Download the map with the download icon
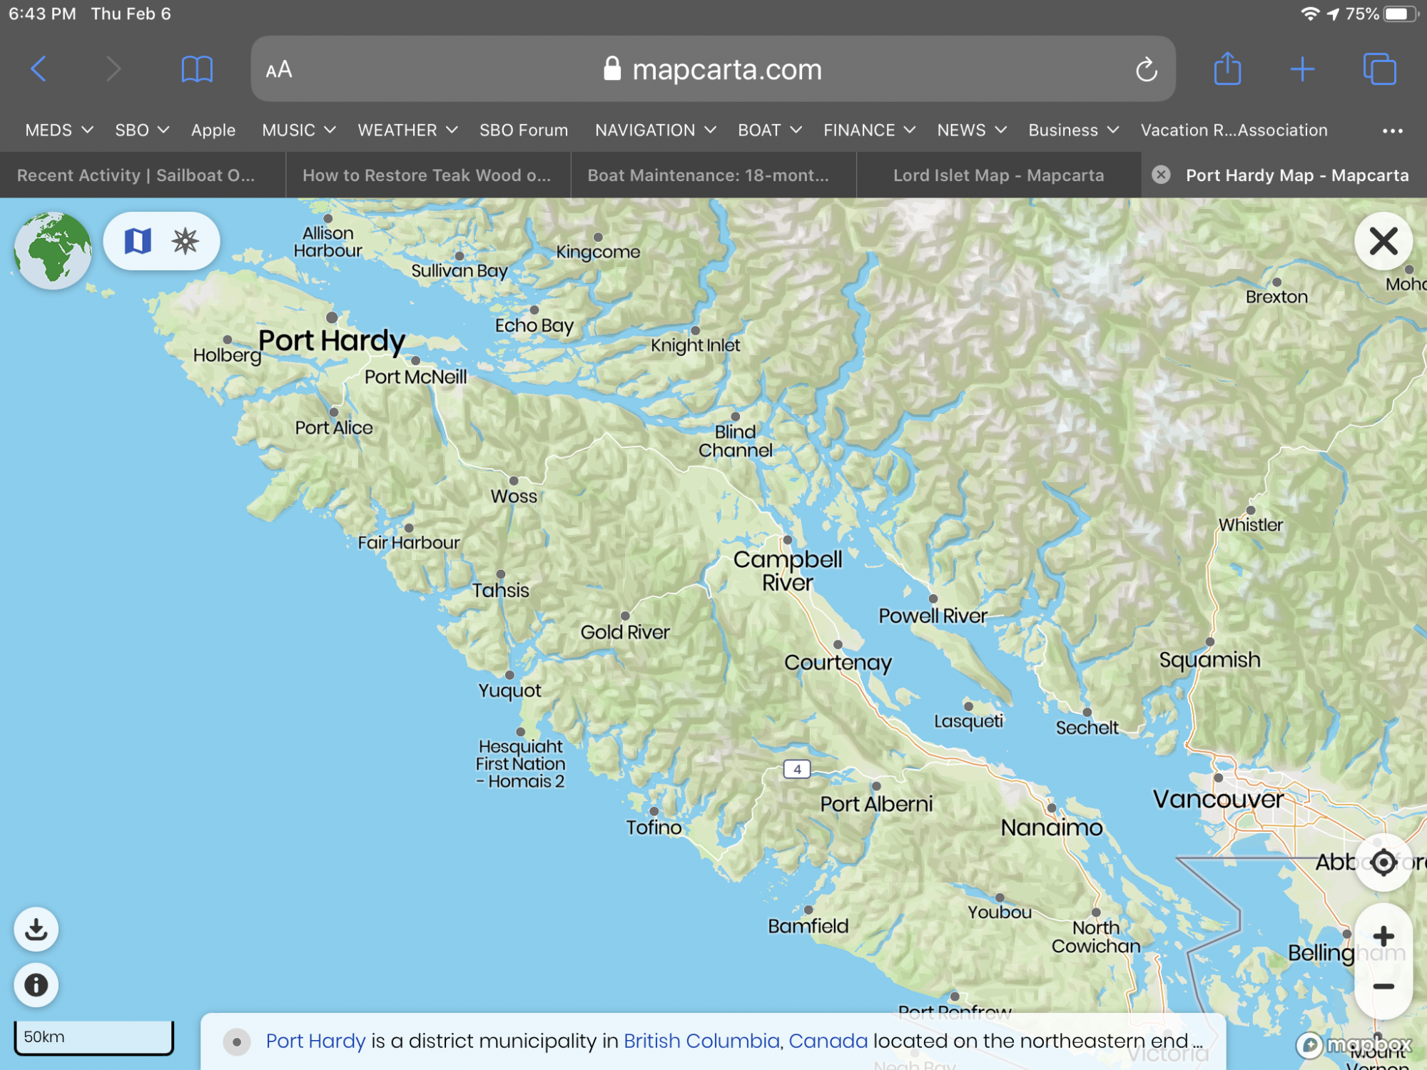Viewport: 1427px width, 1070px height. (36, 929)
